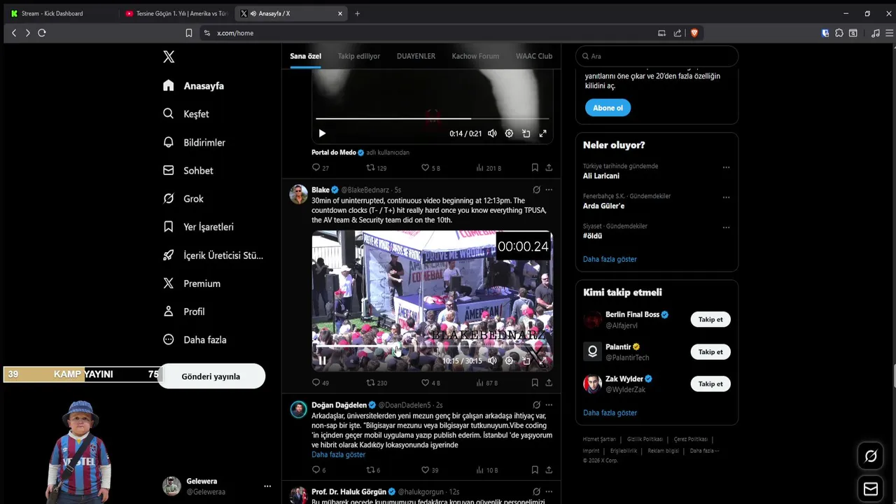
Task: Click the X logo in the sidebar
Action: 169,57
